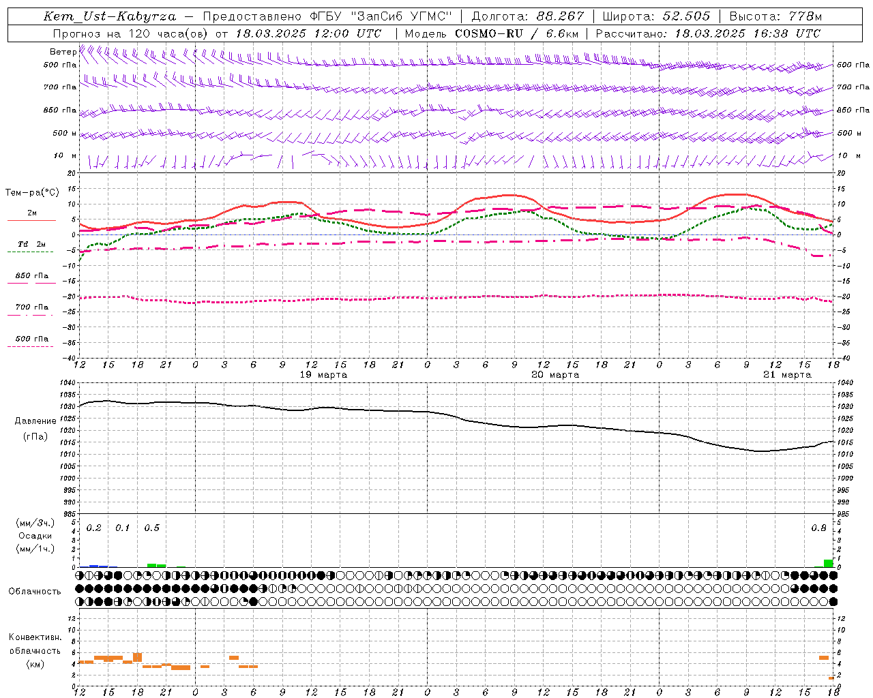The image size is (873, 698).
Task: Click the 'Высота: 778м' header field
Action: (775, 16)
